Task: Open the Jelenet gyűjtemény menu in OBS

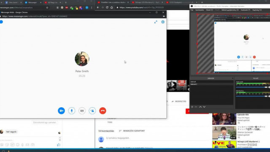Action: pos(230,10)
